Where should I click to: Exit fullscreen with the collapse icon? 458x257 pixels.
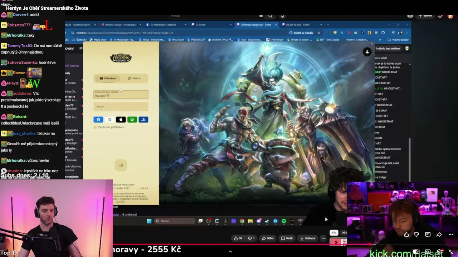tap(451, 252)
